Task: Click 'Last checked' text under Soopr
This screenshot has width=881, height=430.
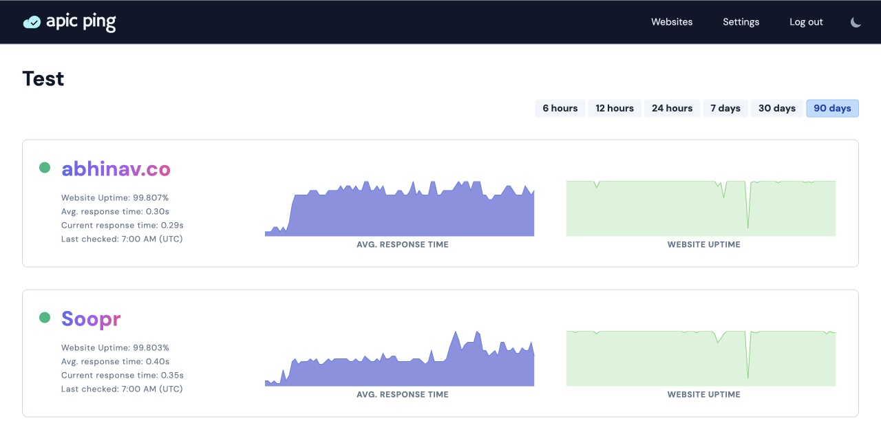Action: pyautogui.click(x=122, y=389)
